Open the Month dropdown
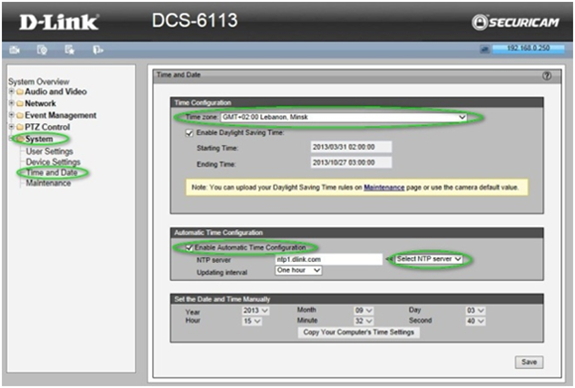The image size is (575, 388). pyautogui.click(x=363, y=311)
